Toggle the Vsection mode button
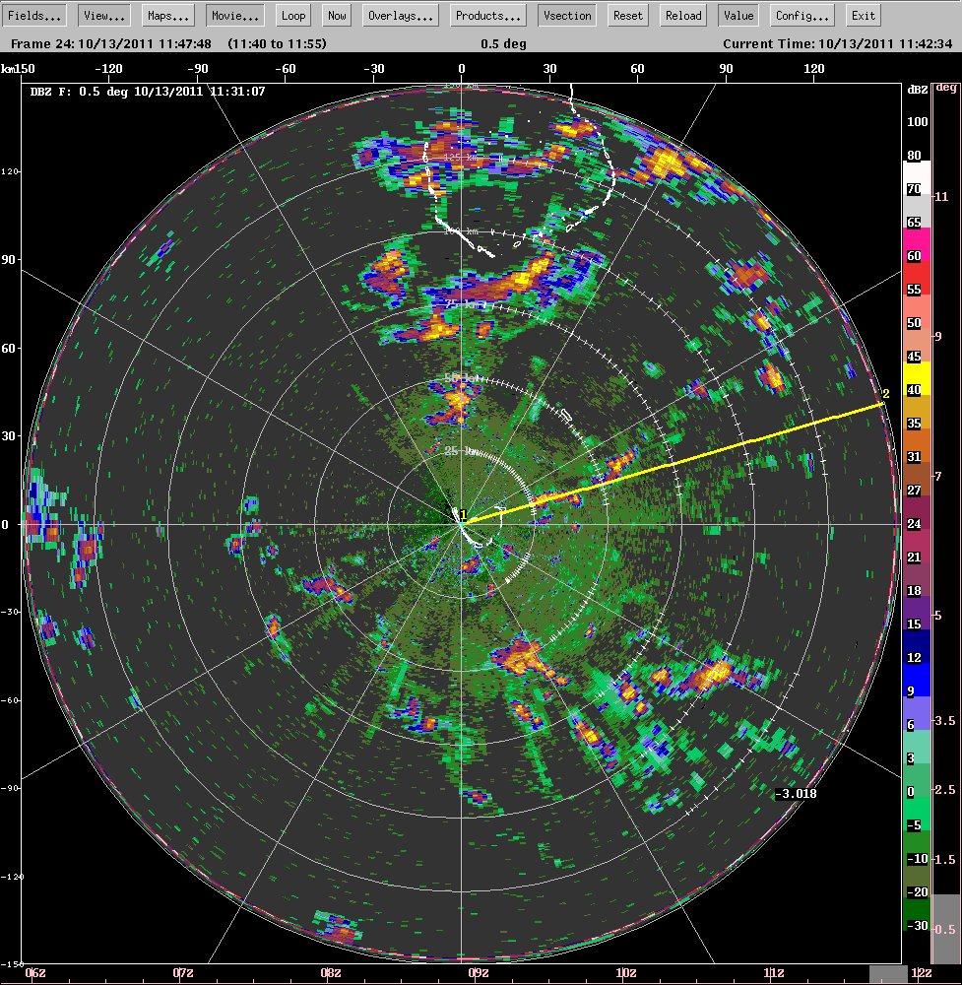962x985 pixels. pos(567,16)
